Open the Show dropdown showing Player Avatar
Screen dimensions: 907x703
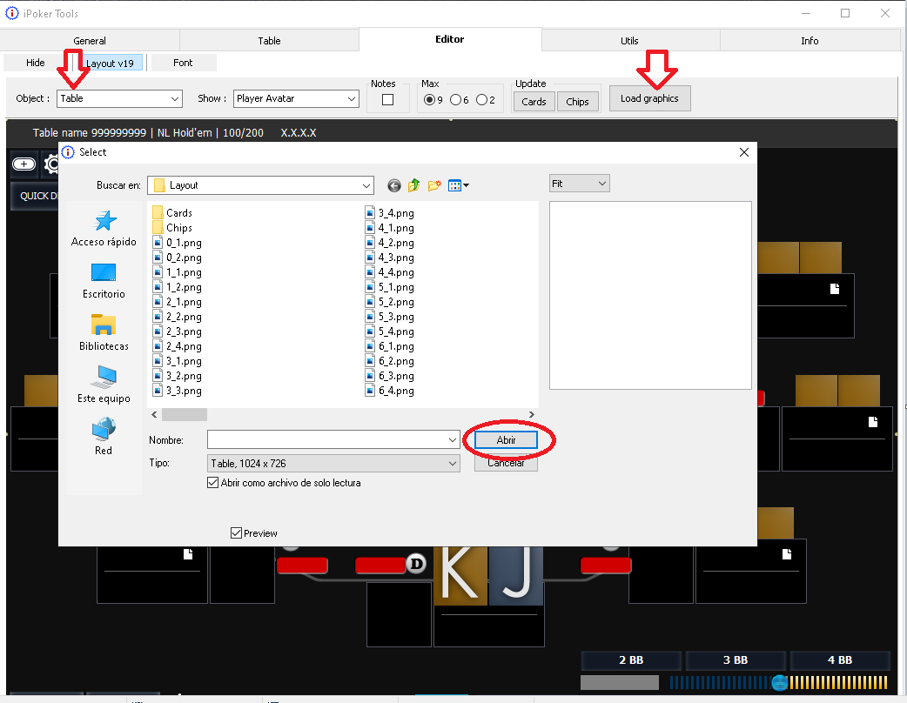pos(296,98)
